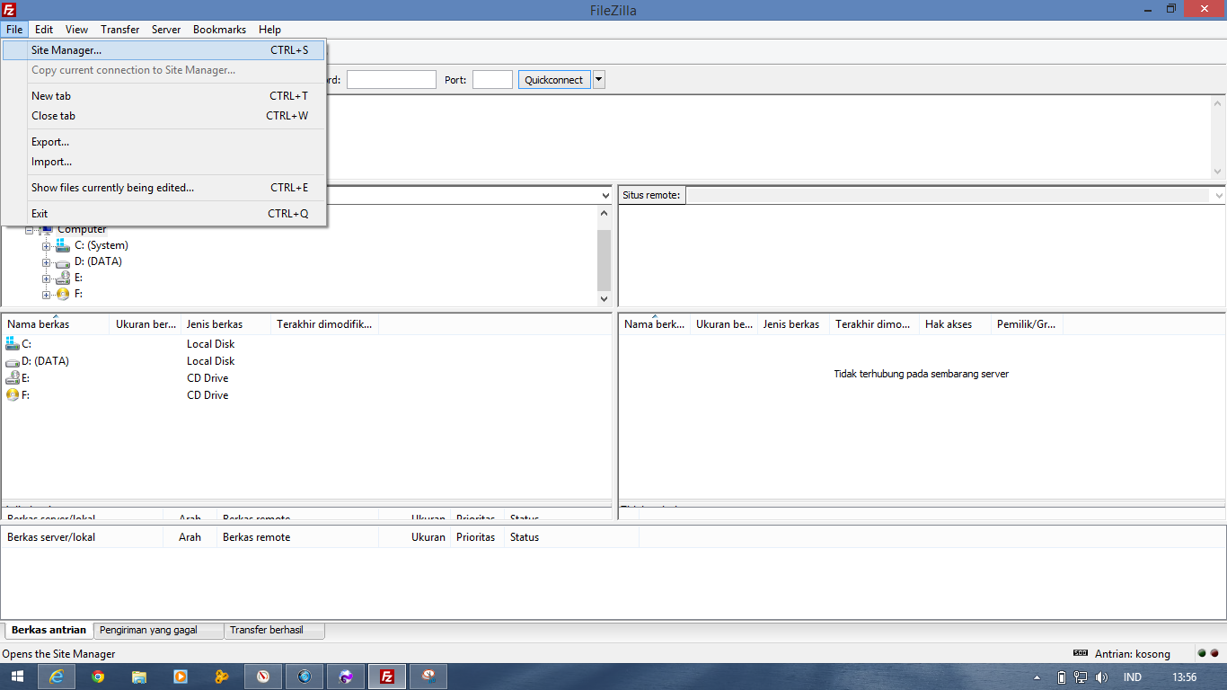Expand the C: (System) tree node
This screenshot has width=1227, height=690.
pos(45,245)
